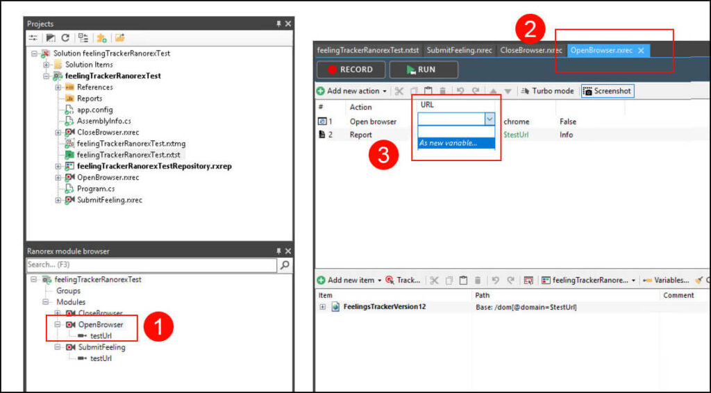Toggle Turbo mode
This screenshot has width=711, height=393.
(x=547, y=91)
